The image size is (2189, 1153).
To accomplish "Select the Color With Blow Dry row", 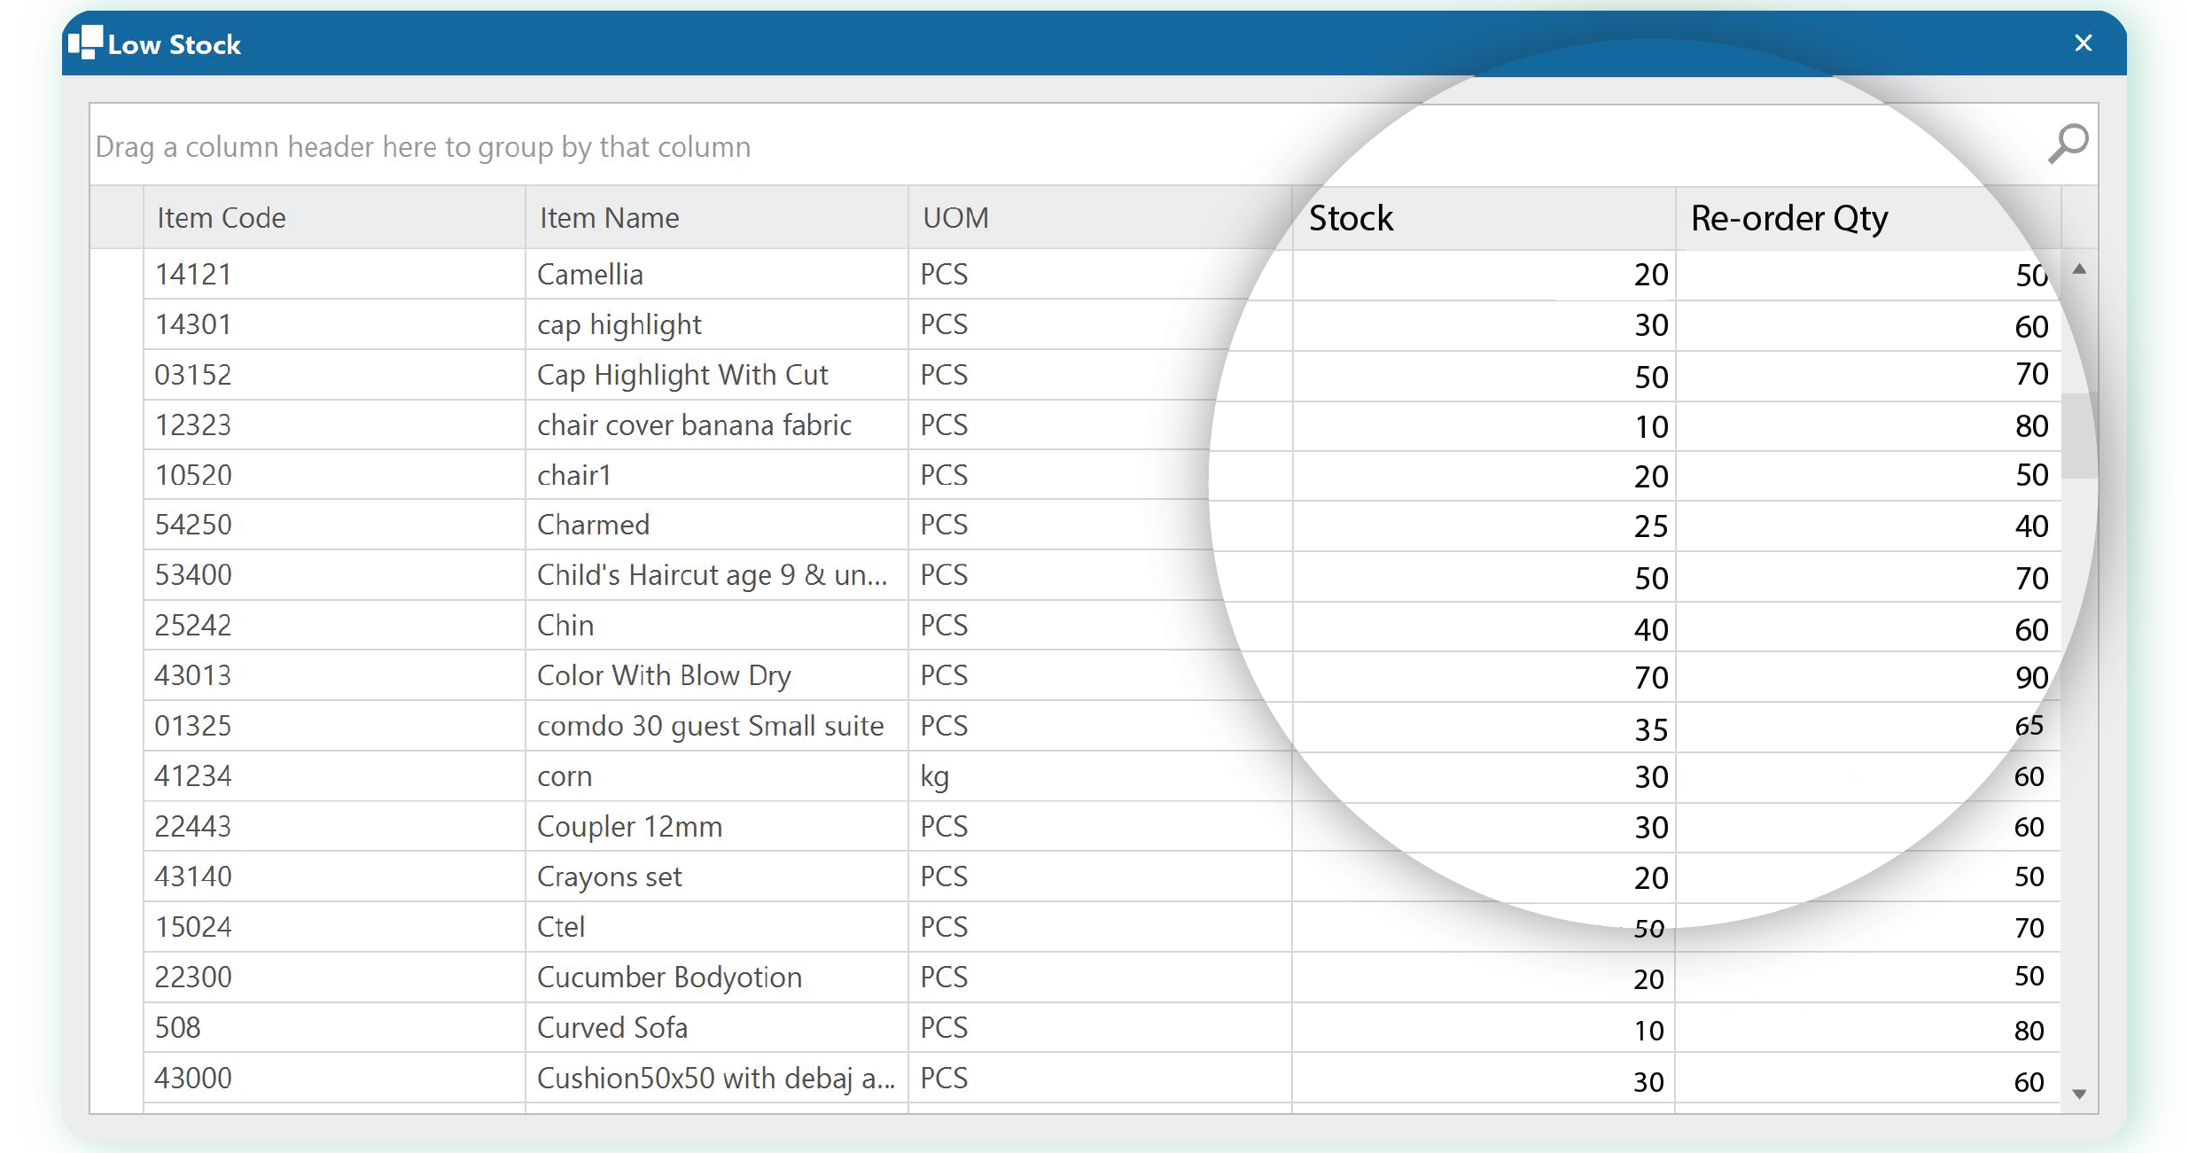I will 663,676.
